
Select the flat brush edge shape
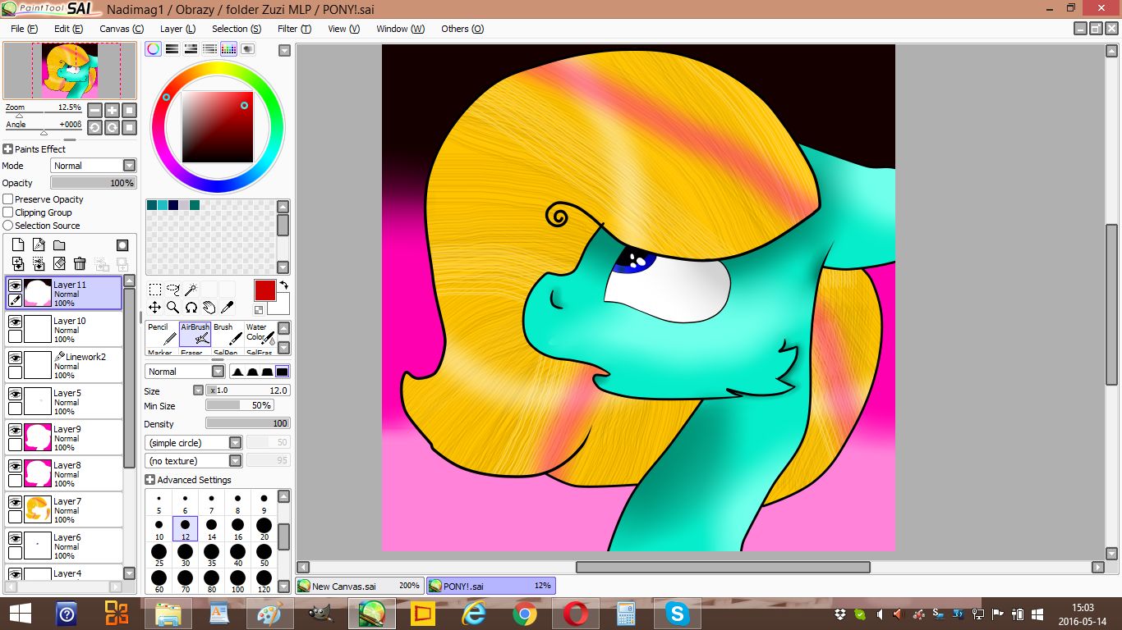point(282,372)
